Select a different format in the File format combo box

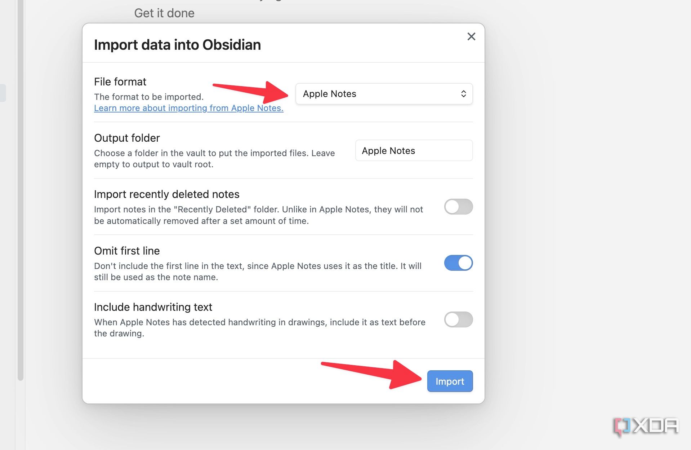[x=384, y=94]
